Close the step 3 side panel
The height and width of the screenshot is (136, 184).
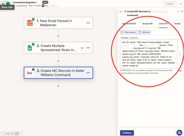click(x=182, y=11)
